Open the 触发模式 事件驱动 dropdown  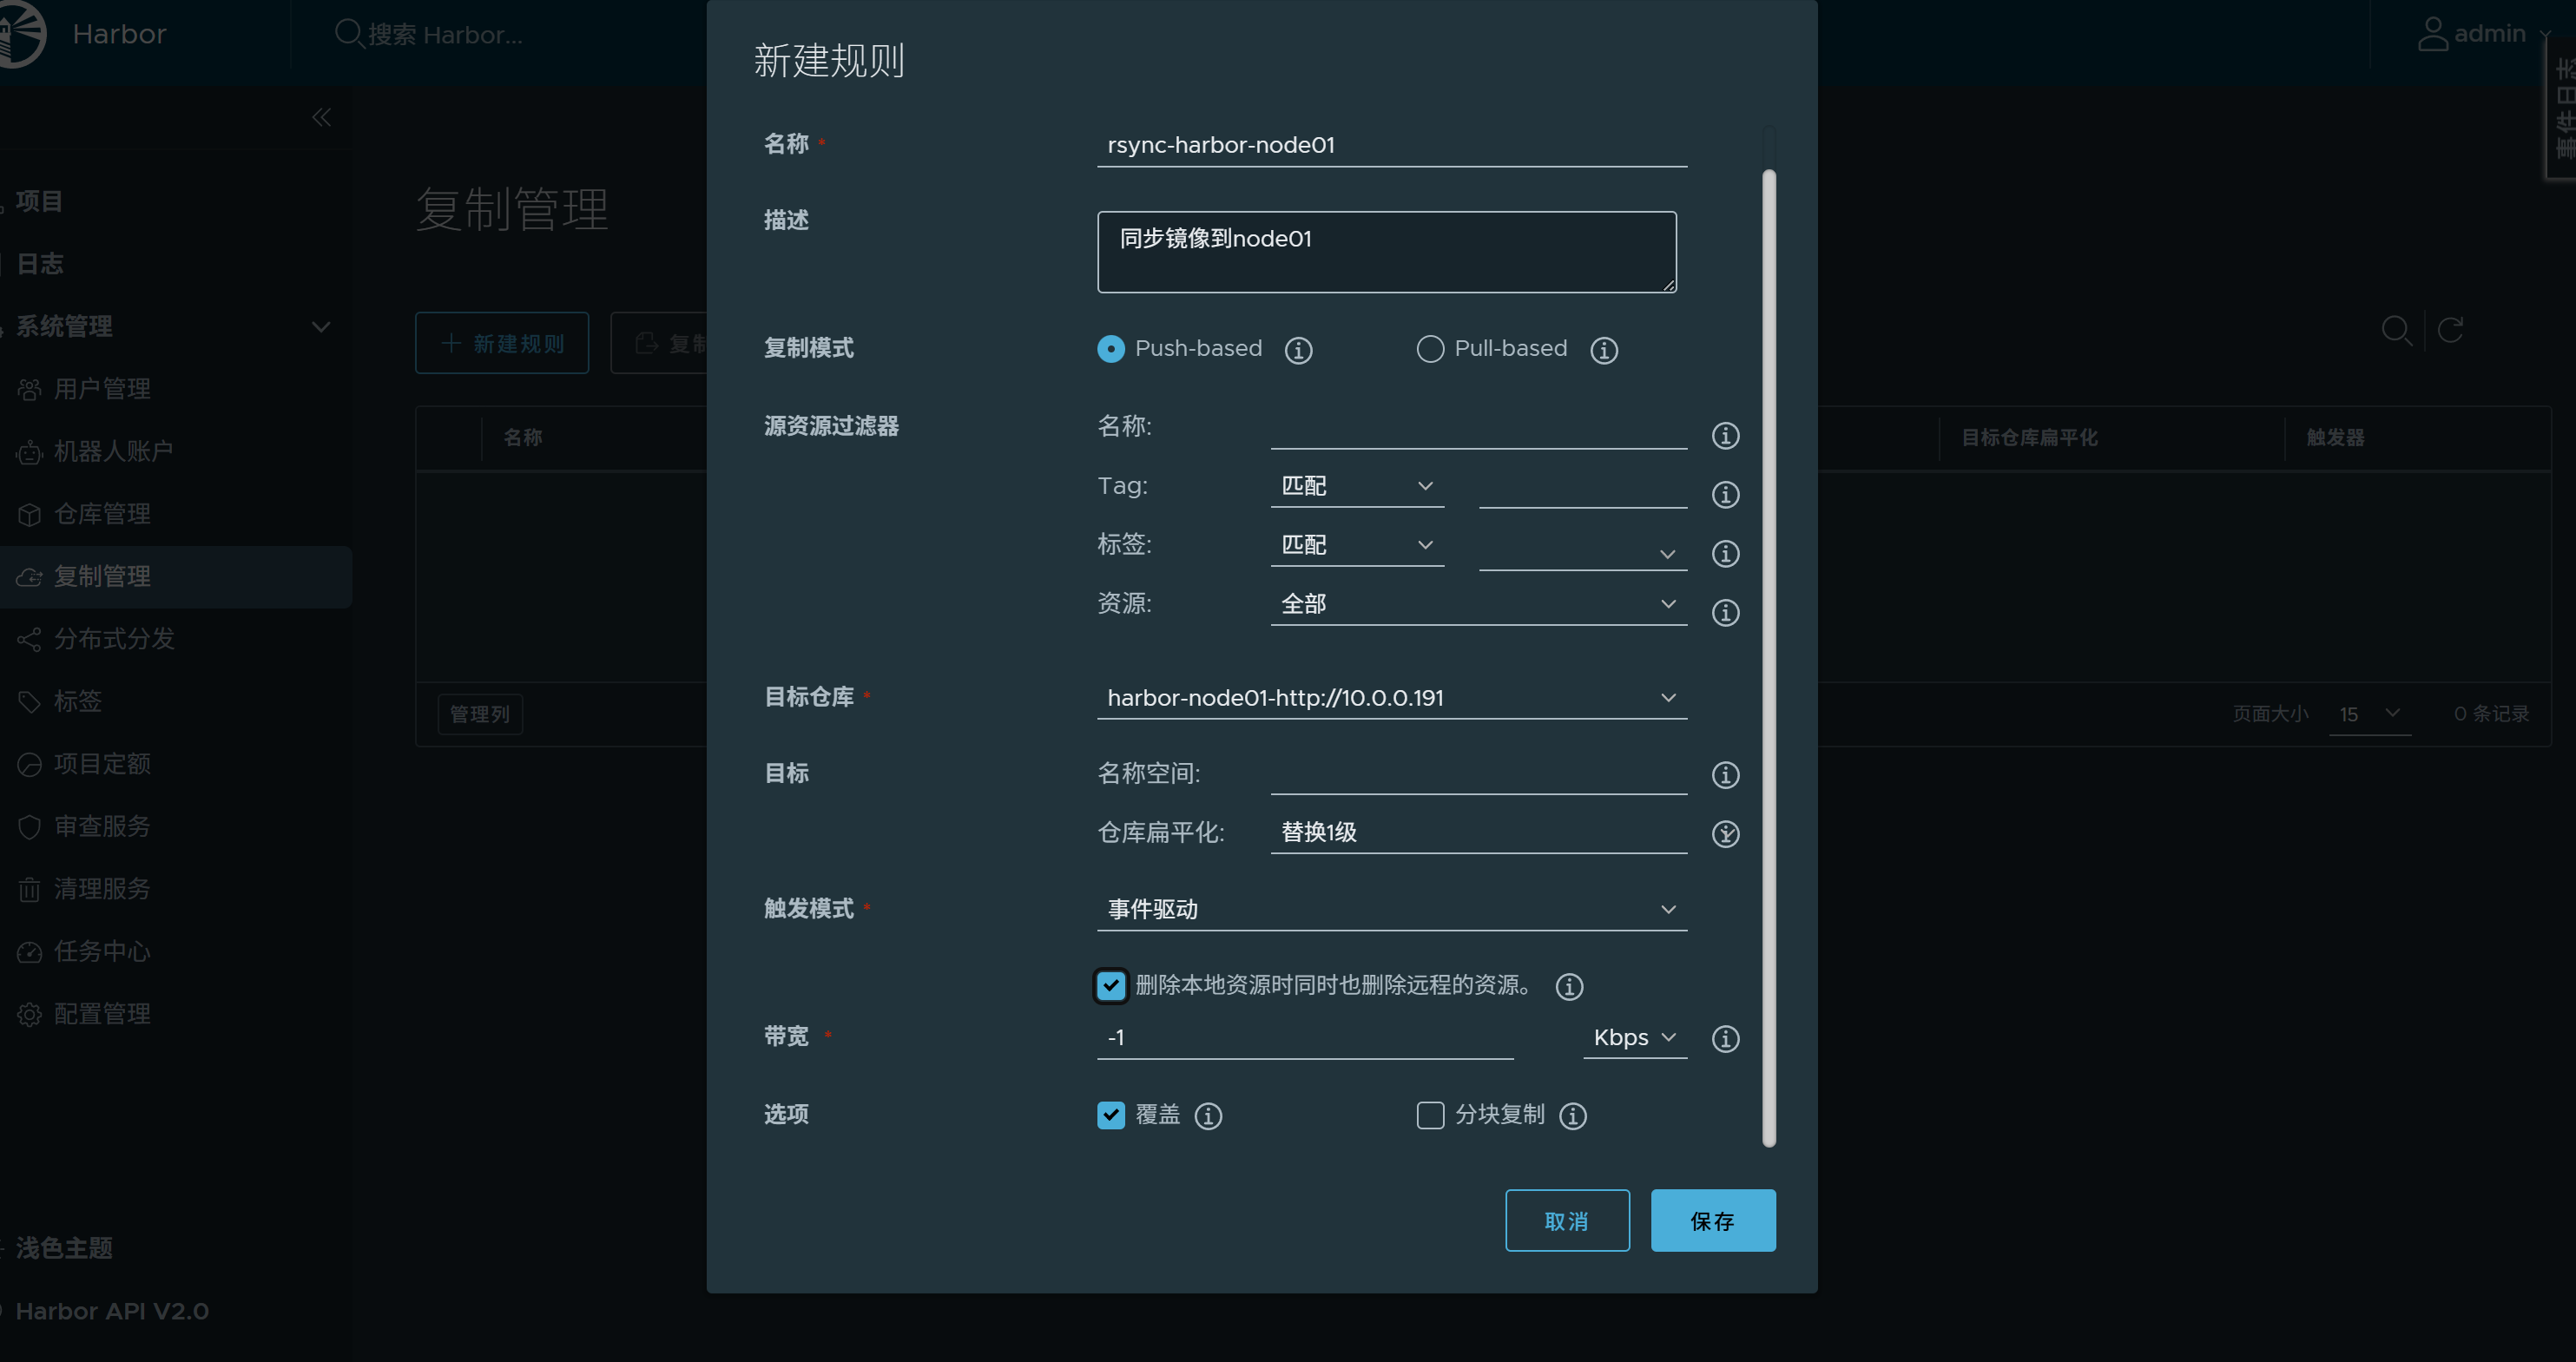tap(1391, 909)
